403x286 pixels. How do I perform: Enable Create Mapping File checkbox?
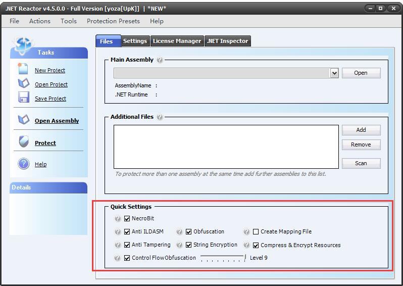click(x=256, y=232)
